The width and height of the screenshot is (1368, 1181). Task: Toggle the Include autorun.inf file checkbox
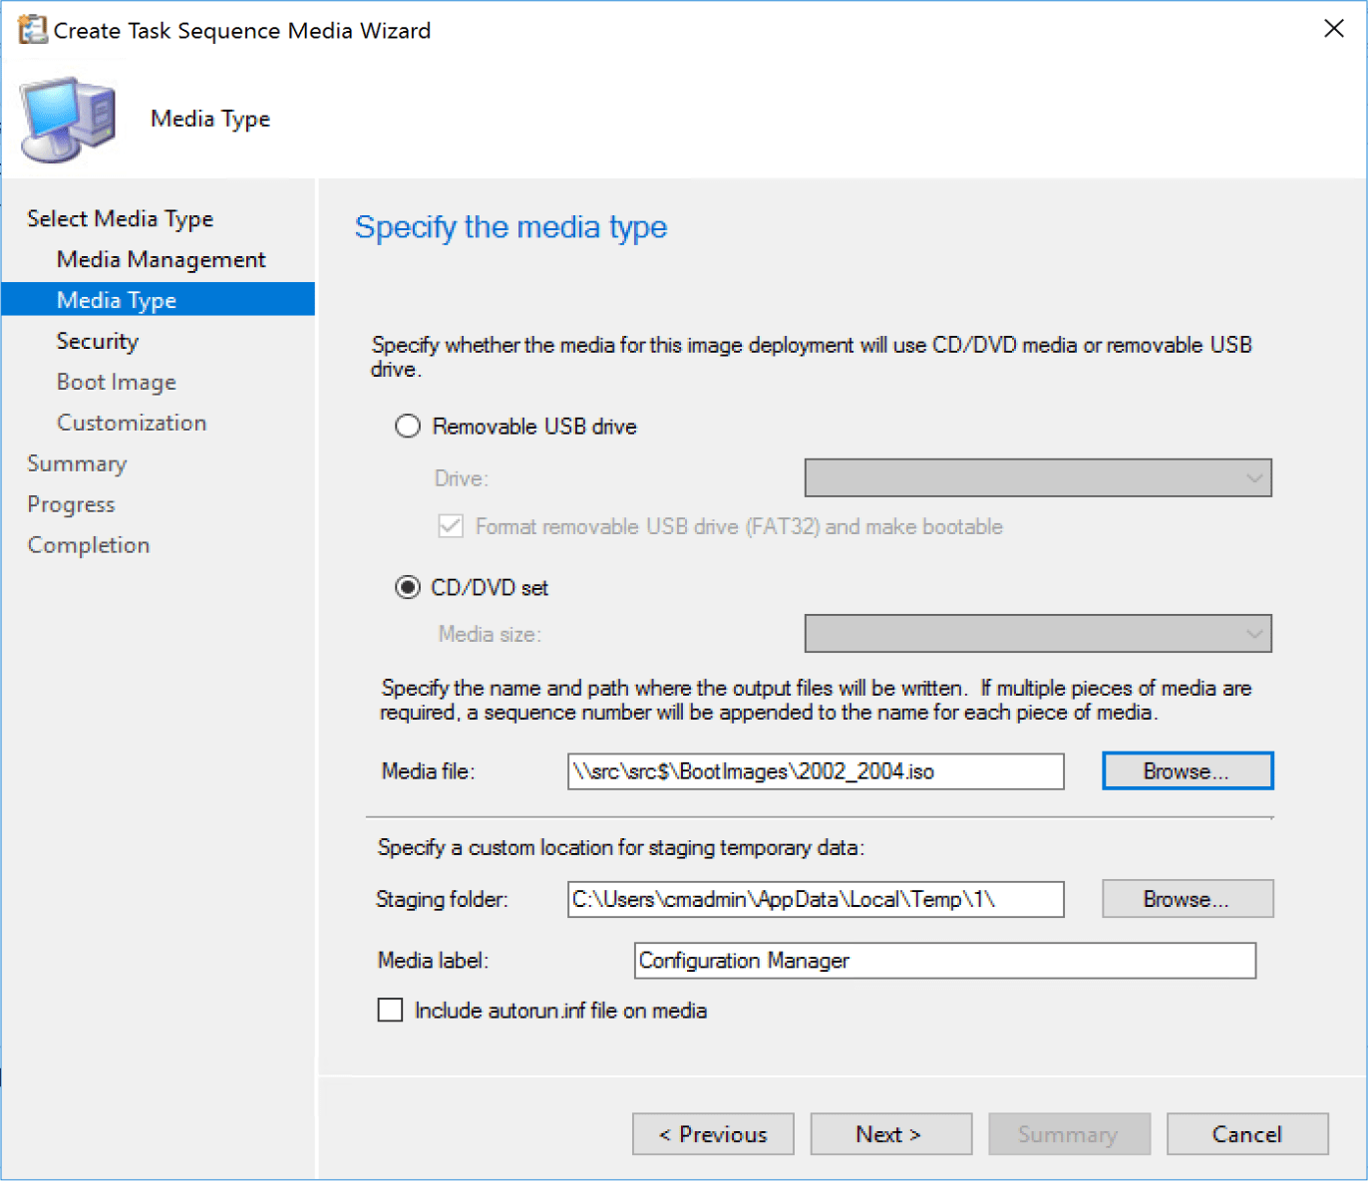tap(389, 1010)
